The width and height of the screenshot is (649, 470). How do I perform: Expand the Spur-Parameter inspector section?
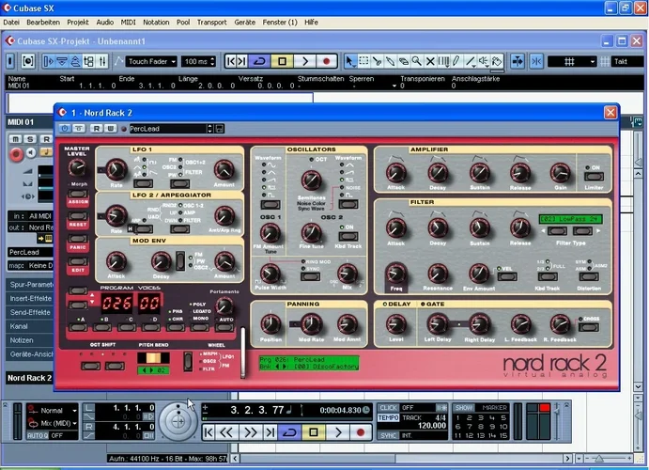[x=31, y=285]
